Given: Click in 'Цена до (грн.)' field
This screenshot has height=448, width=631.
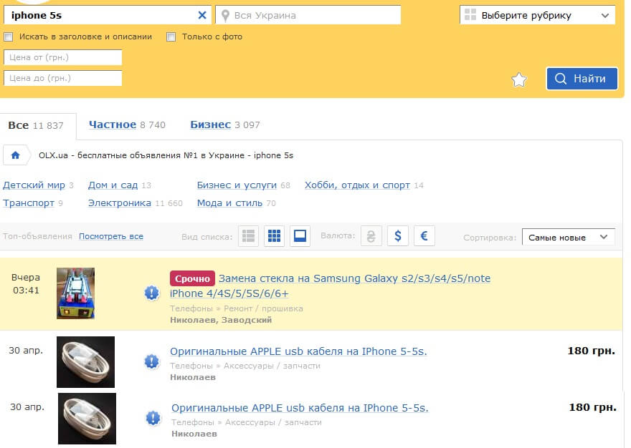Looking at the screenshot, I should click(63, 78).
